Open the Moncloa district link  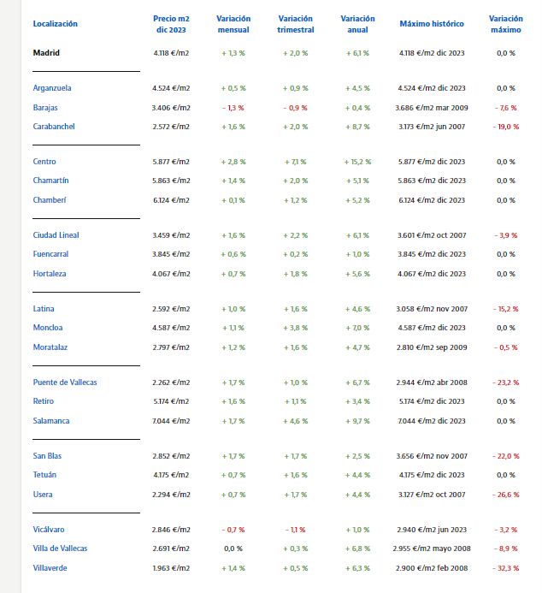click(x=48, y=328)
